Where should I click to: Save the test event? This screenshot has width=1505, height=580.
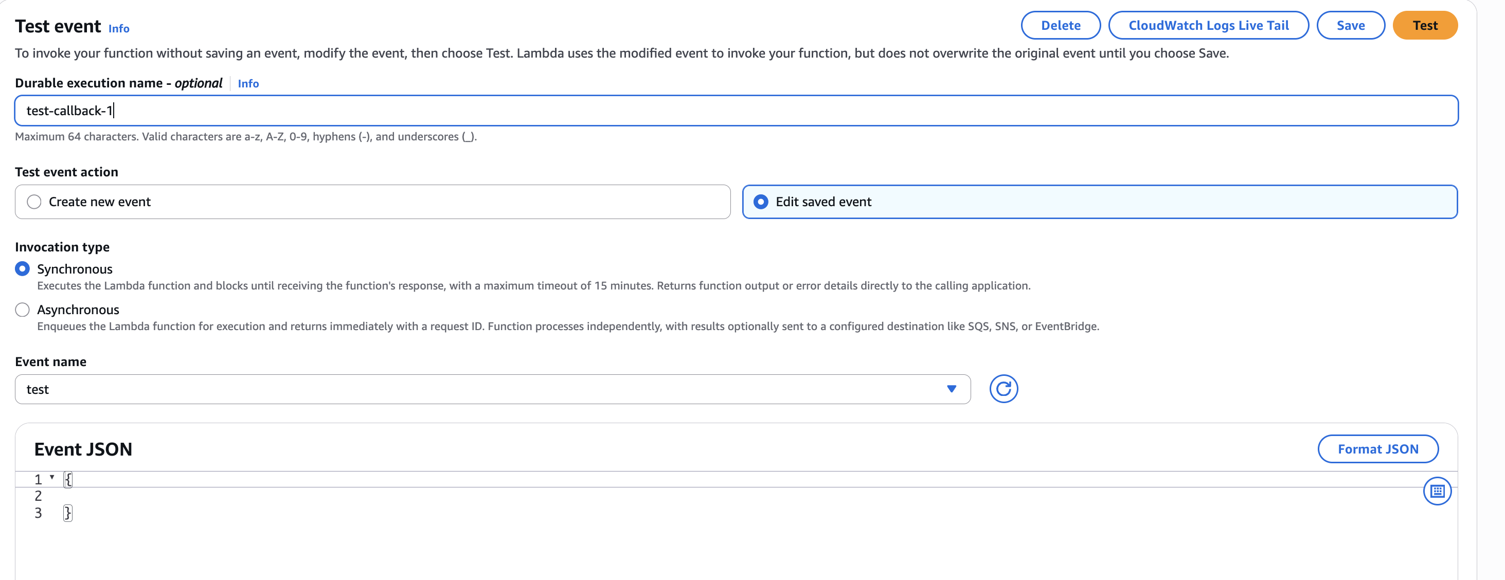click(x=1350, y=26)
